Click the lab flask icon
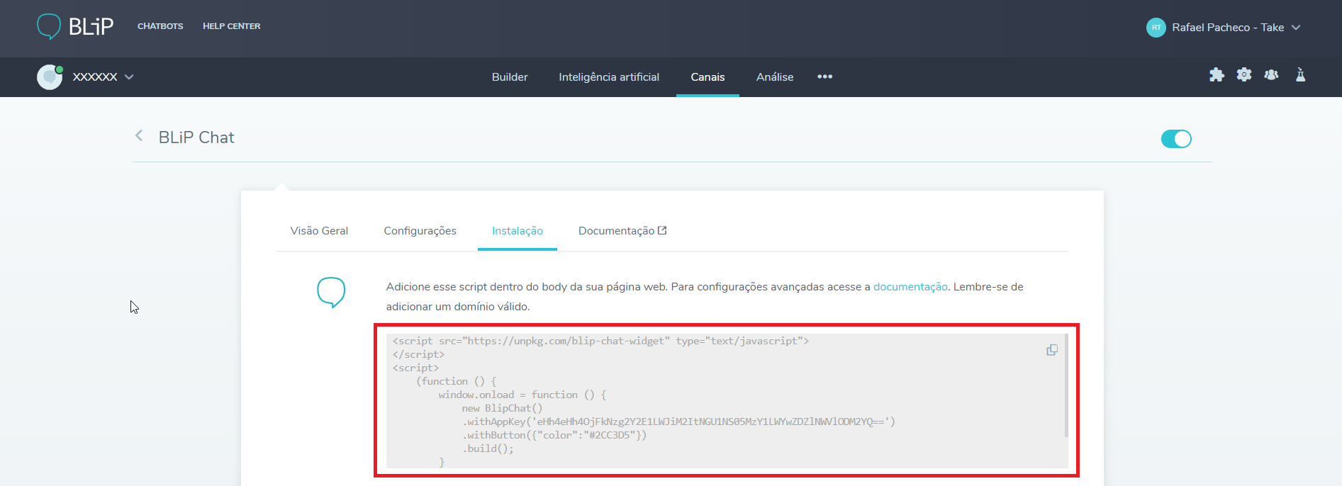The image size is (1342, 486). coord(1300,75)
